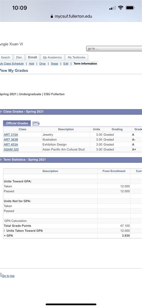Screen dimensions: 142x308
Task: Switch to the Plan tab
Action: [x=19, y=57]
